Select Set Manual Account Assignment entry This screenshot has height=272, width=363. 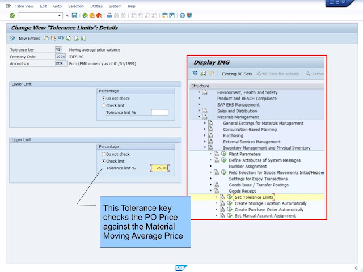[265, 215]
